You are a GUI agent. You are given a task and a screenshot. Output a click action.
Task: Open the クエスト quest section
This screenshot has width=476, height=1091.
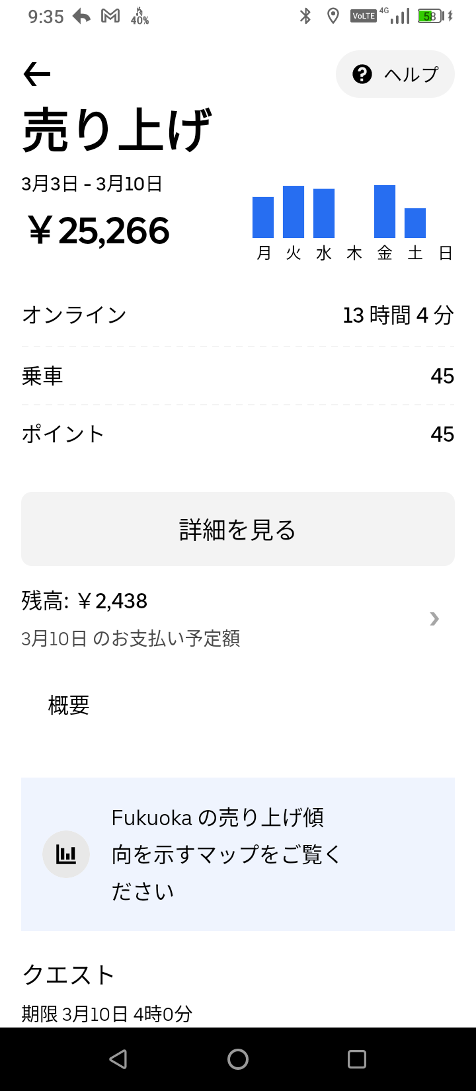[69, 975]
